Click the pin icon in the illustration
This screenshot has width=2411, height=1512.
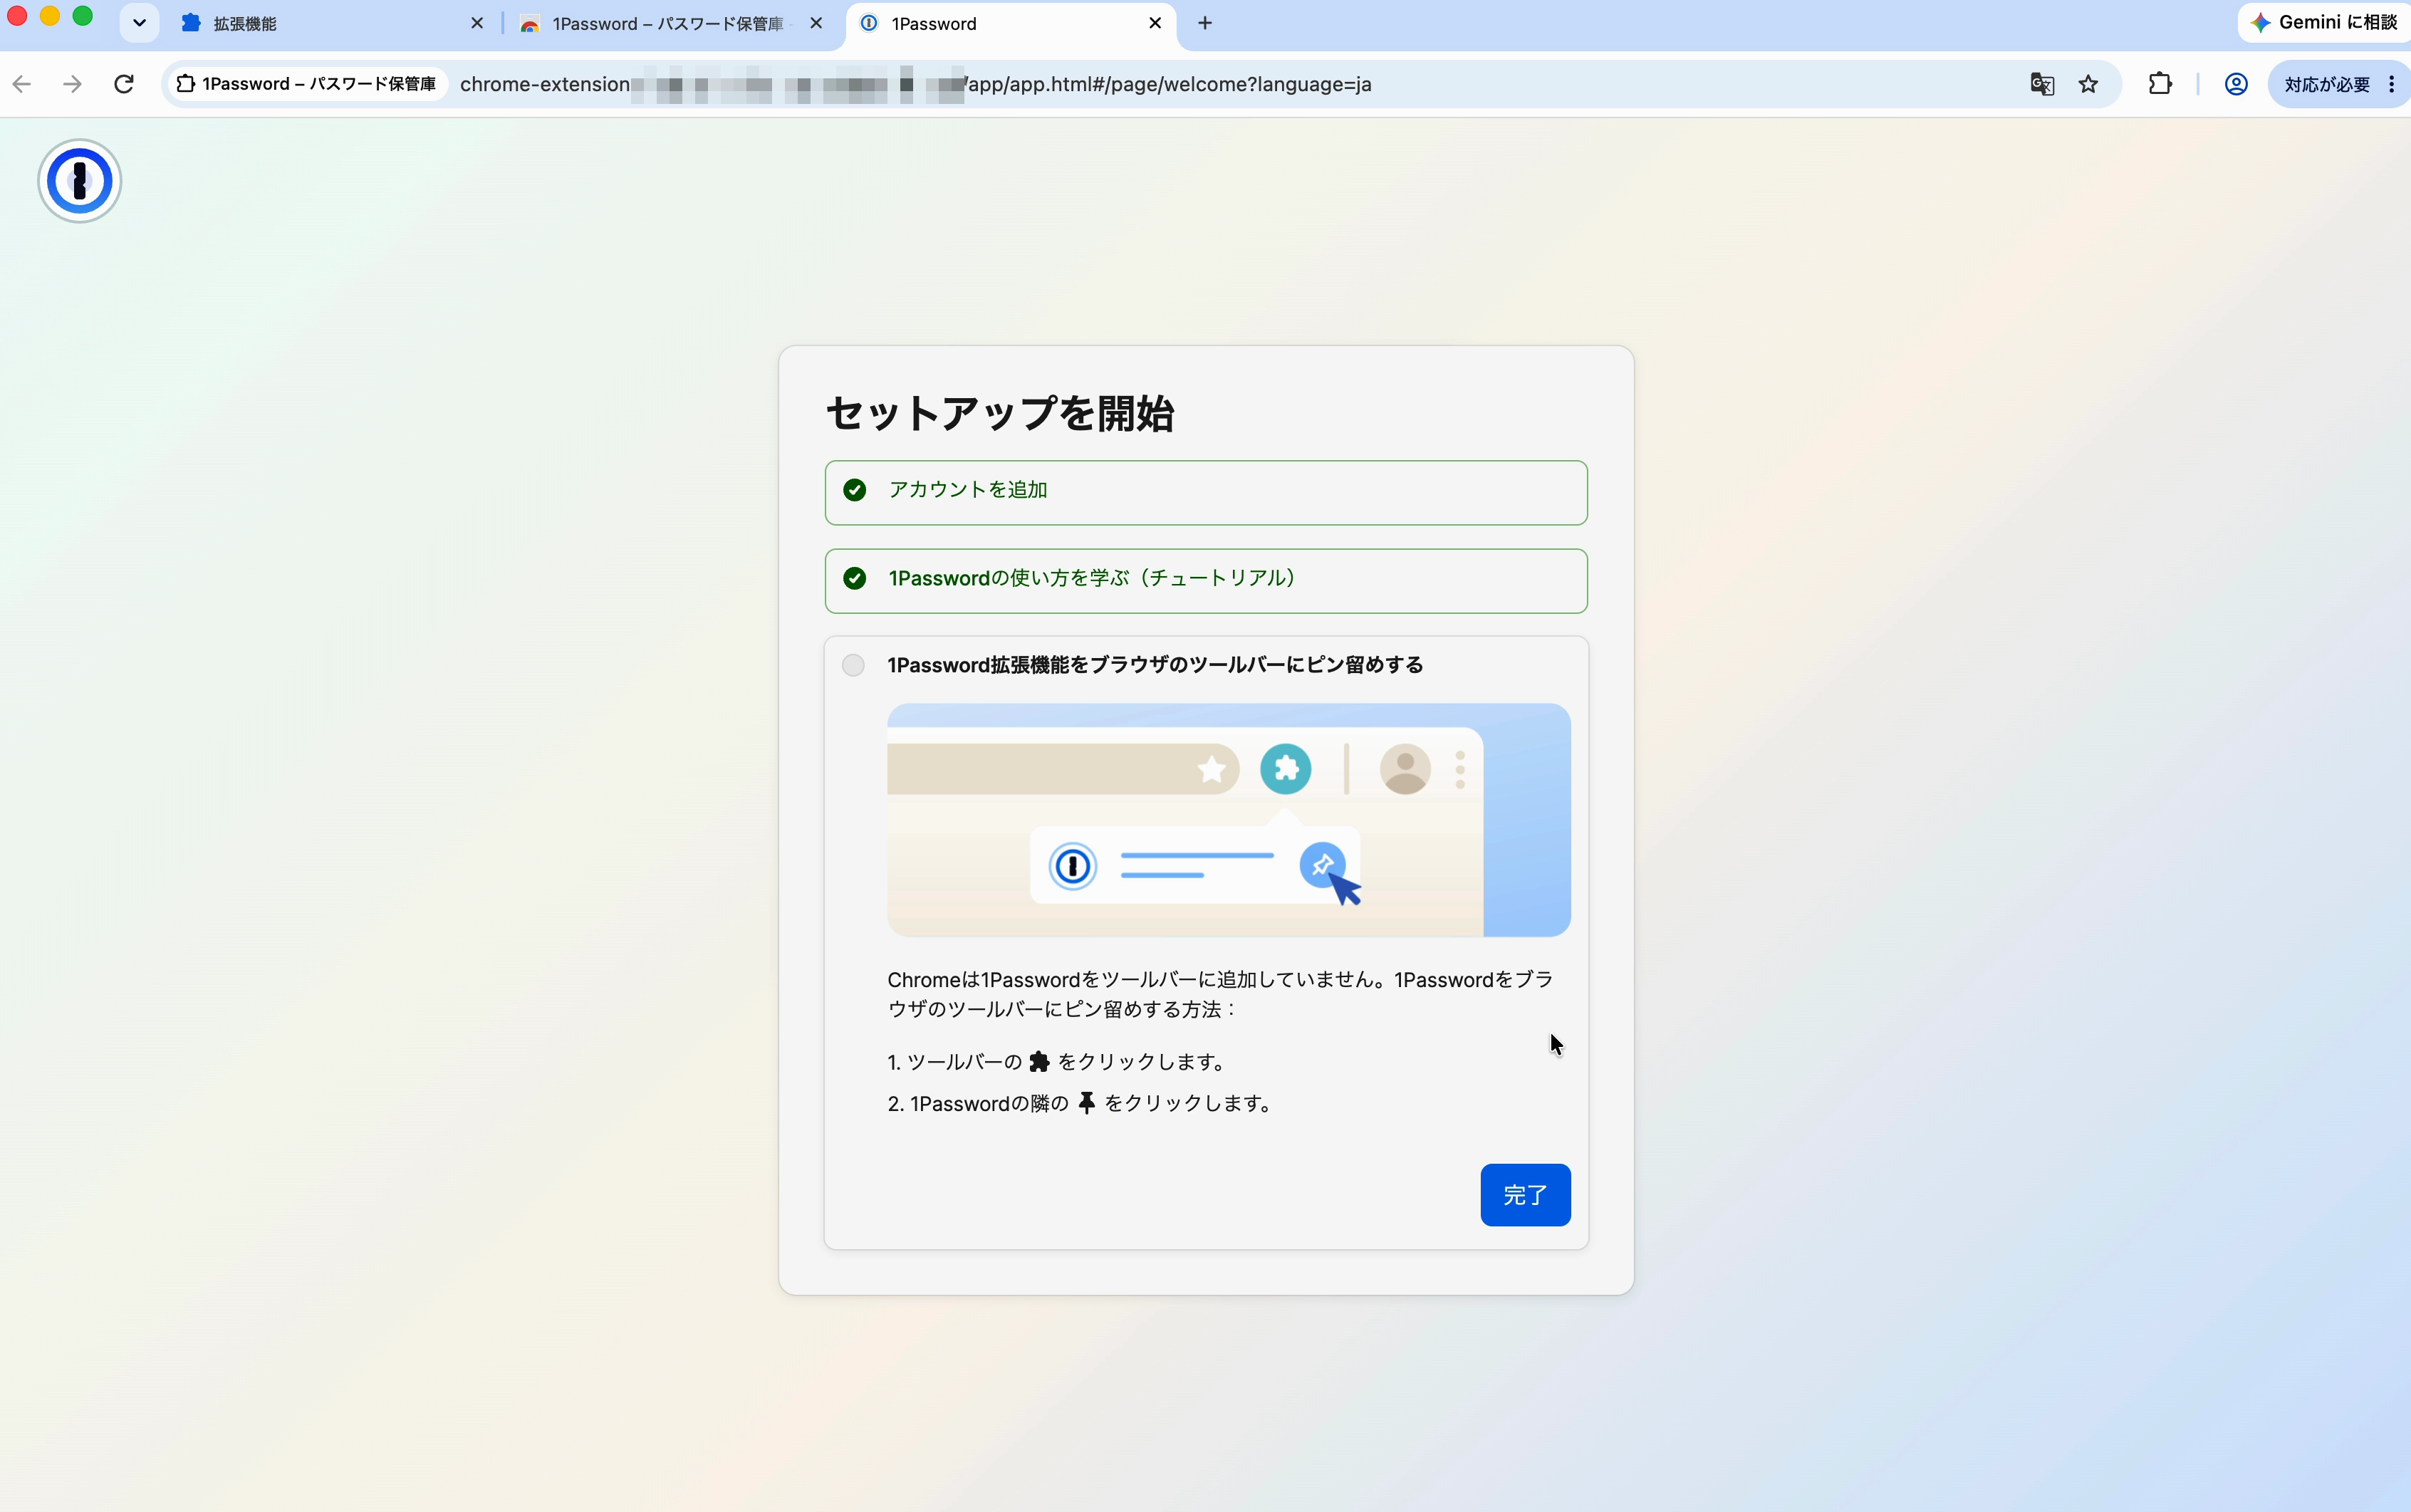(1322, 865)
